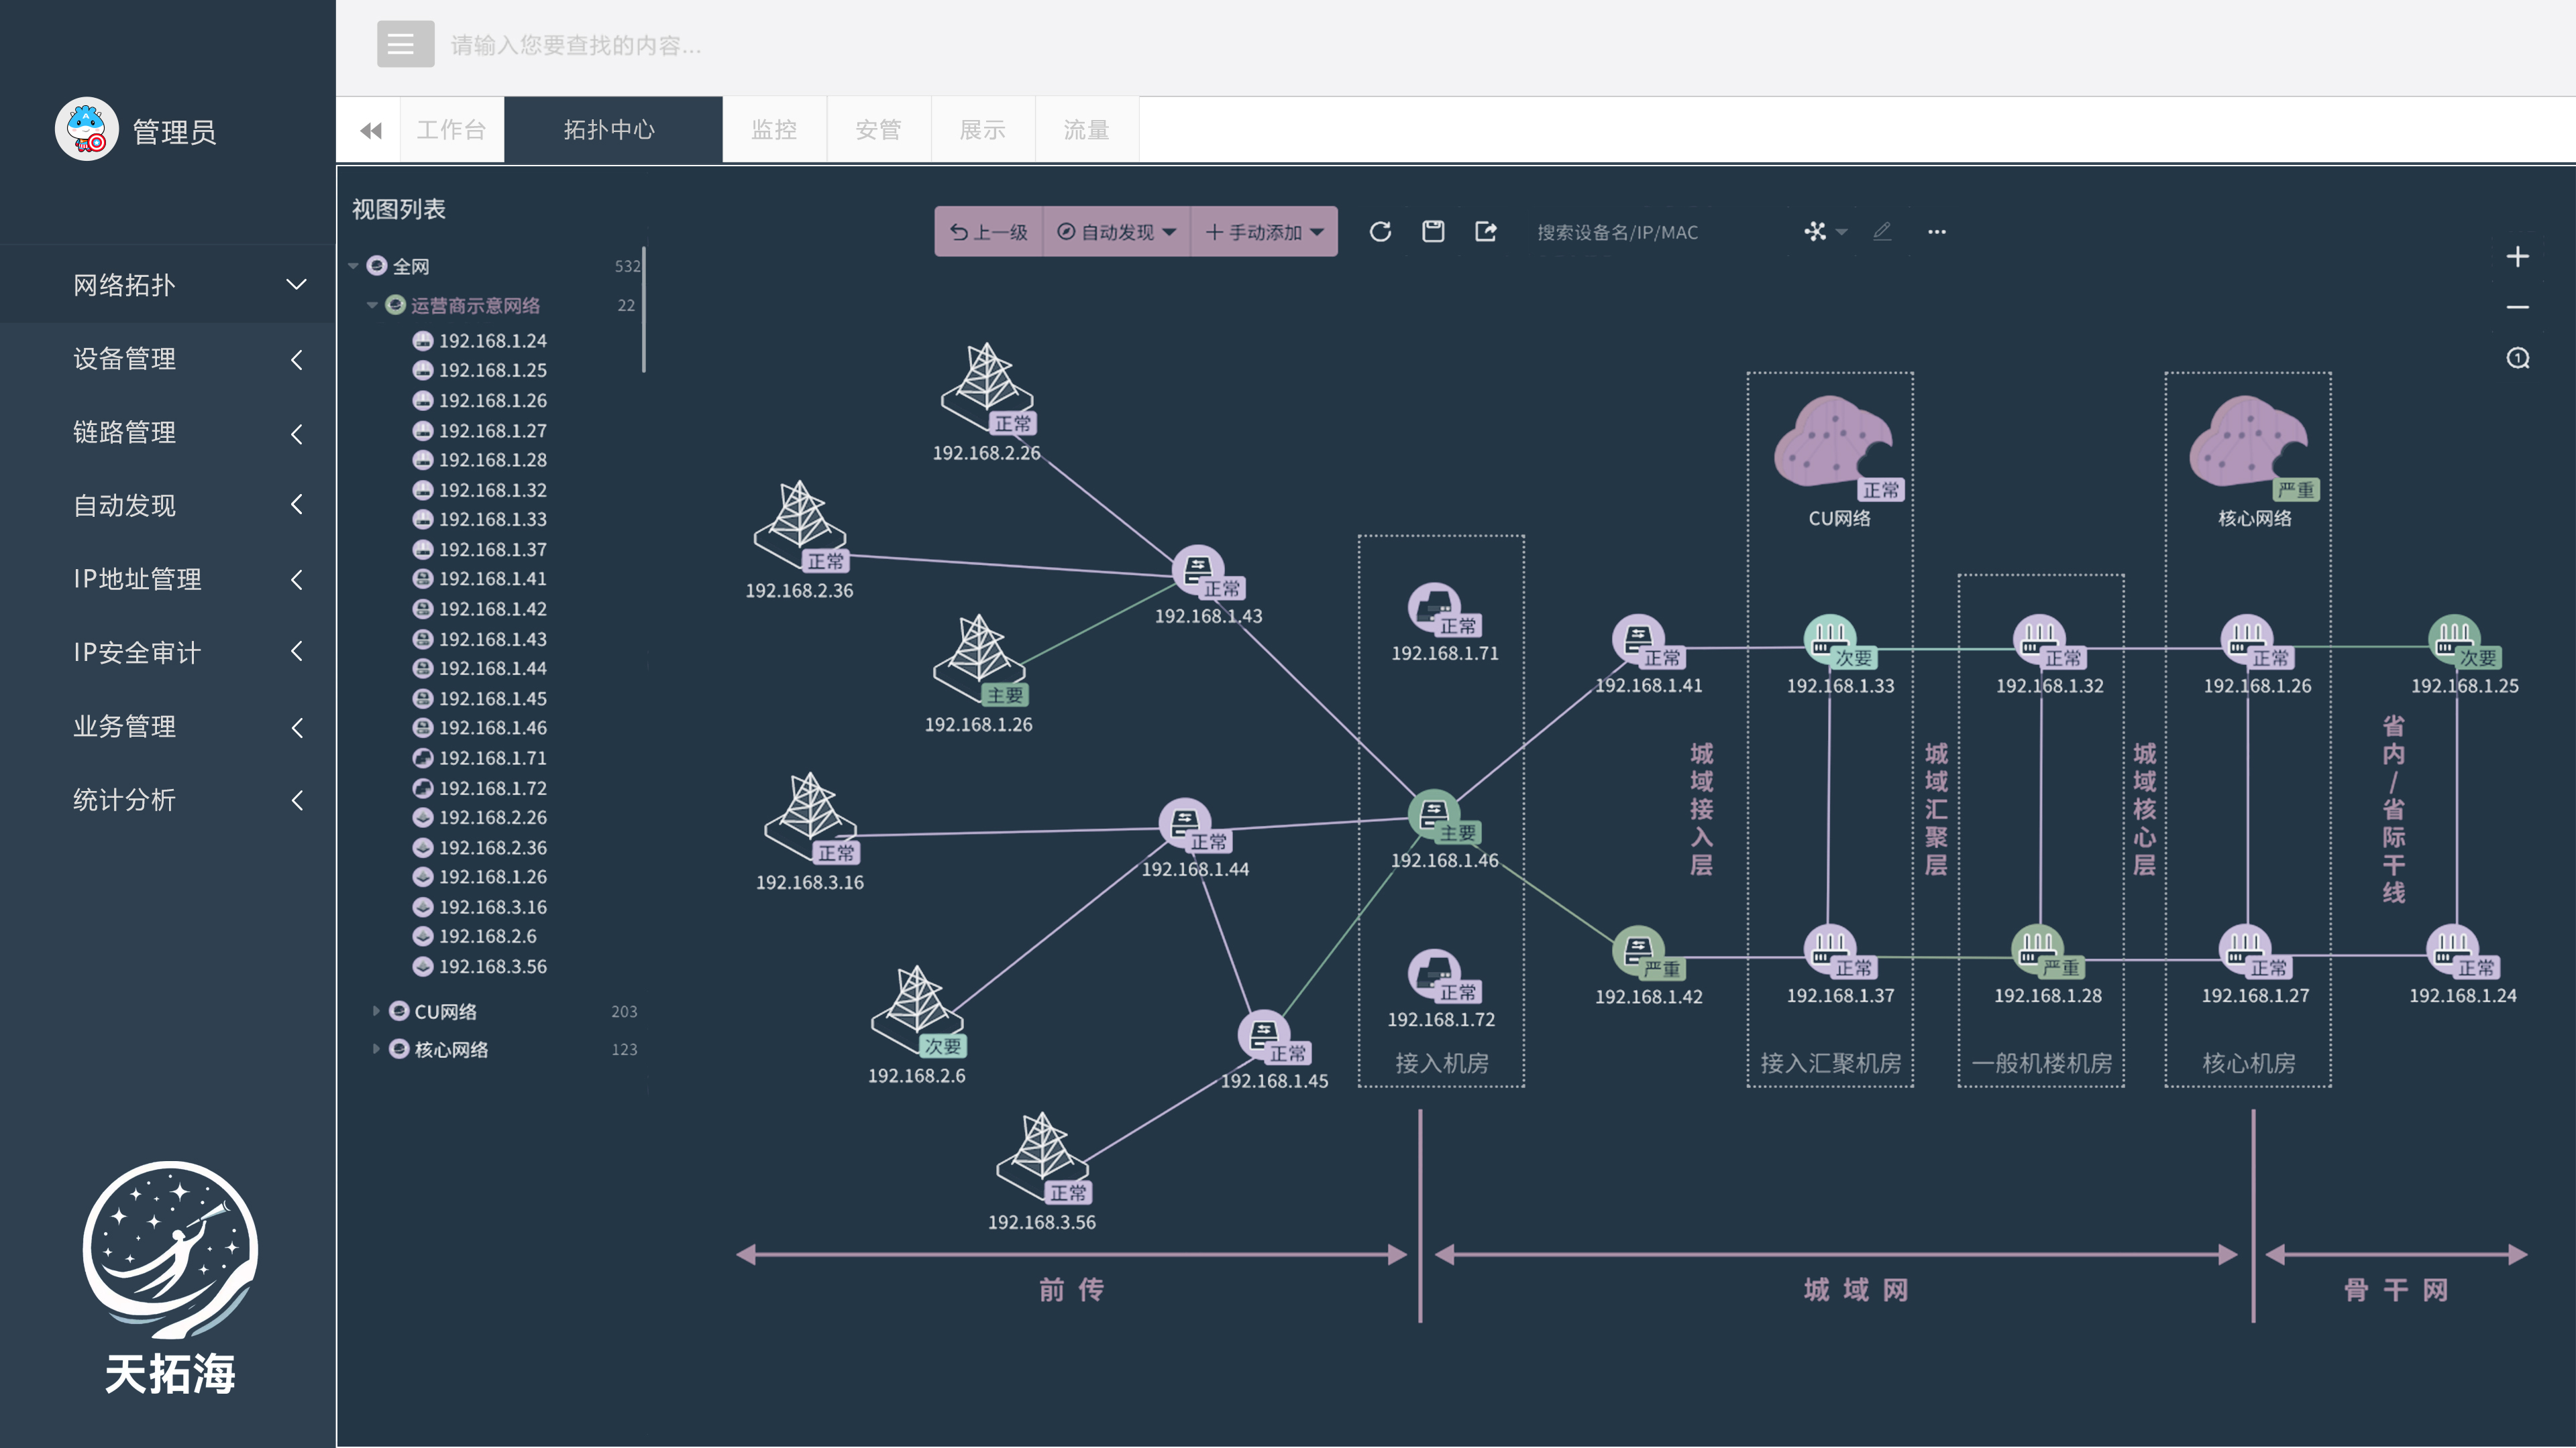Click the reset zoom 1:1 icon
Screen dimensions: 2576x1448
coord(2517,358)
